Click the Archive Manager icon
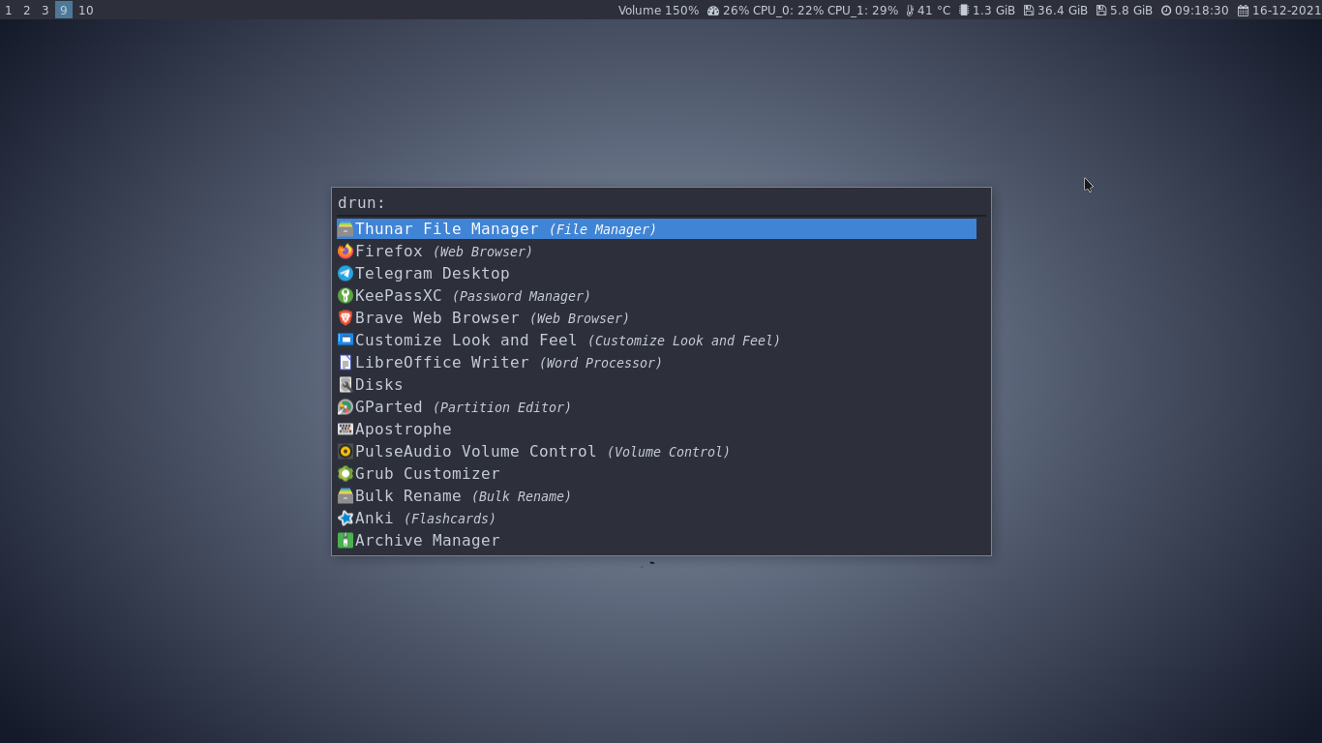The image size is (1322, 743). click(x=346, y=541)
